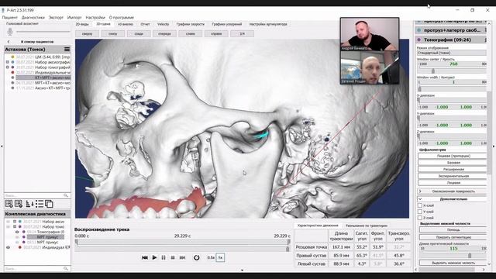Click search magnifier in upper patient list
Viewport: 496px width, 279px height.
(x=66, y=195)
